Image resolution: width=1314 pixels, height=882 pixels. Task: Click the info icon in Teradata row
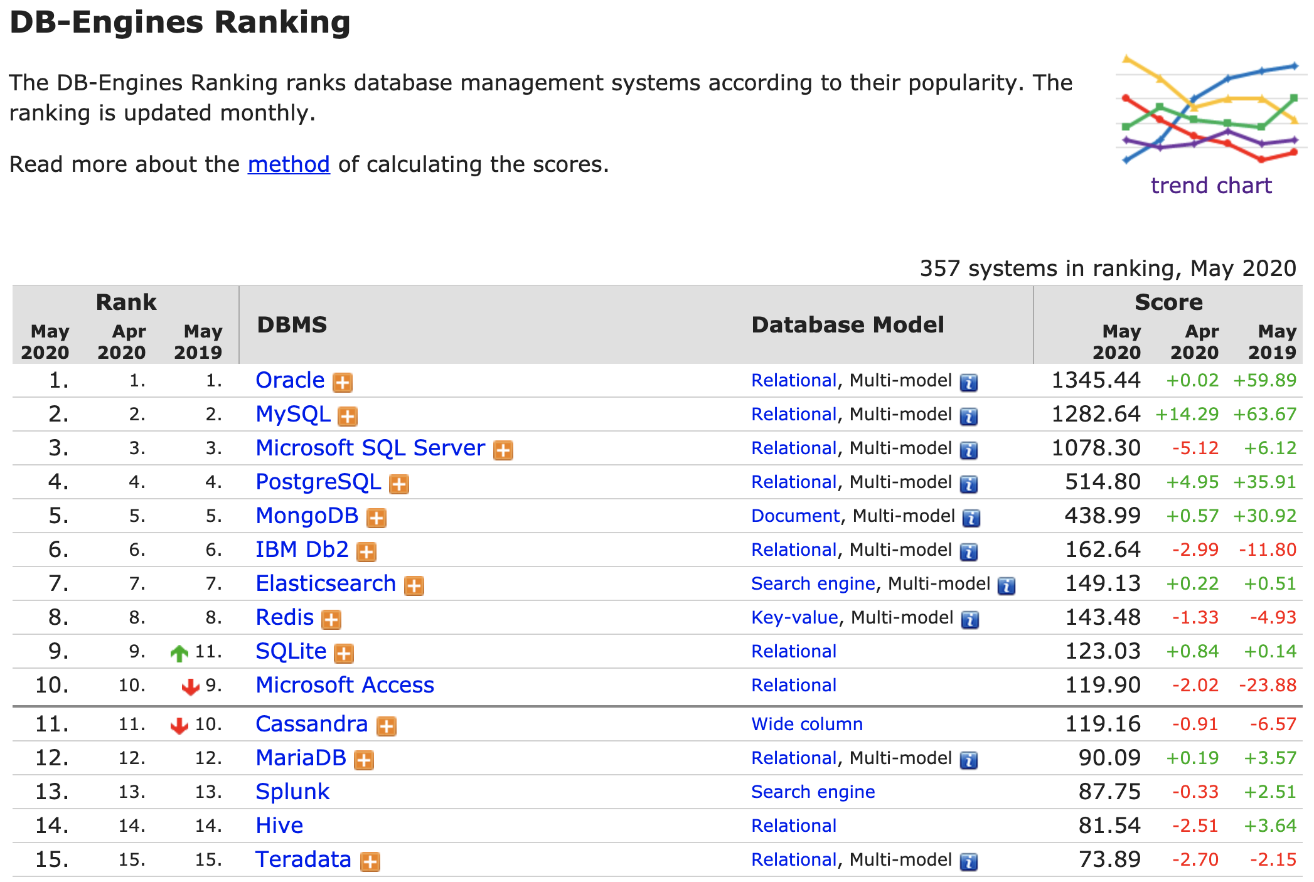(x=969, y=861)
